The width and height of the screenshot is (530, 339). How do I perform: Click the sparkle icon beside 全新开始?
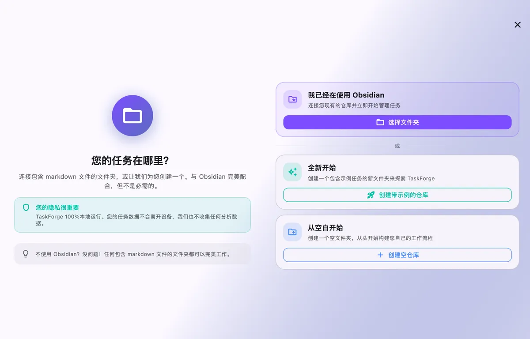click(x=292, y=172)
